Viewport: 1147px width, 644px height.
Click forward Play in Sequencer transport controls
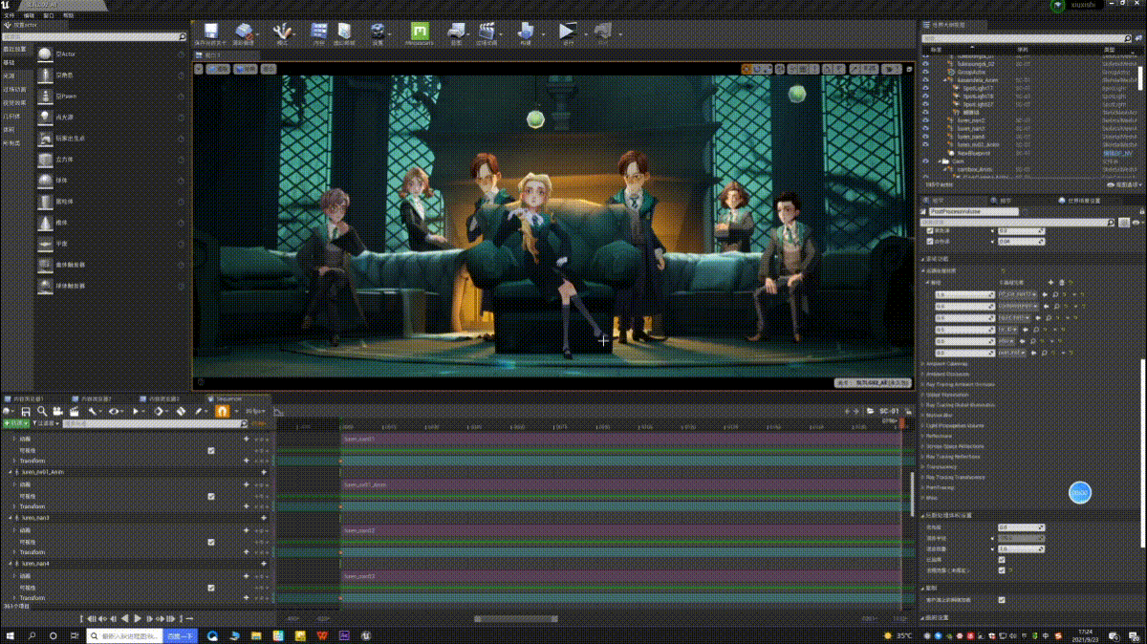(x=138, y=619)
